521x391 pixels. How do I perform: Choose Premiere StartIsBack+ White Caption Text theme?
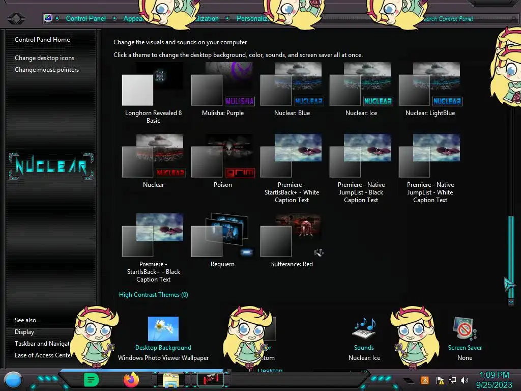click(292, 169)
